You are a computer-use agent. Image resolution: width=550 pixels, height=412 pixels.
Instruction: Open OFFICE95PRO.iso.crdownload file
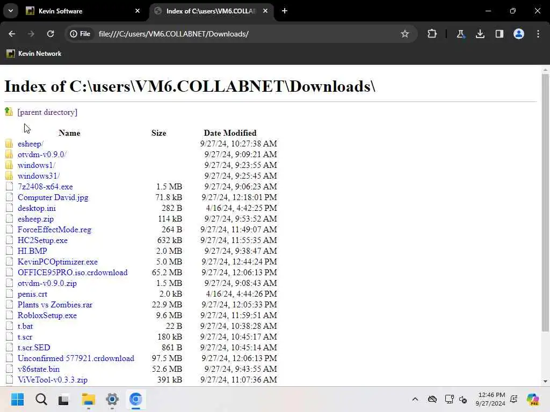[x=73, y=273]
